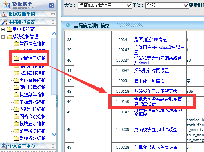Click the wrench and screwdriver maintenance icon
Viewport: 204px width, 152px height.
[4, 22]
